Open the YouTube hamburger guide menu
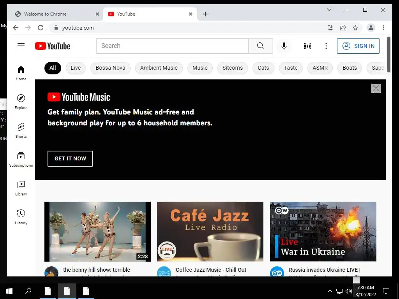 pyautogui.click(x=21, y=46)
